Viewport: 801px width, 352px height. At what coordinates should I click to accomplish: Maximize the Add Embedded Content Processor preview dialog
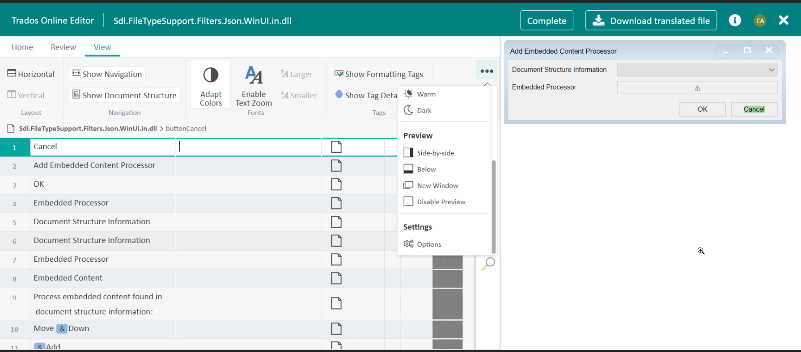tap(747, 51)
